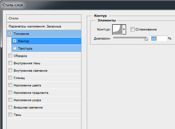Open Наложение узора settings
The image size is (175, 129).
(44, 100)
